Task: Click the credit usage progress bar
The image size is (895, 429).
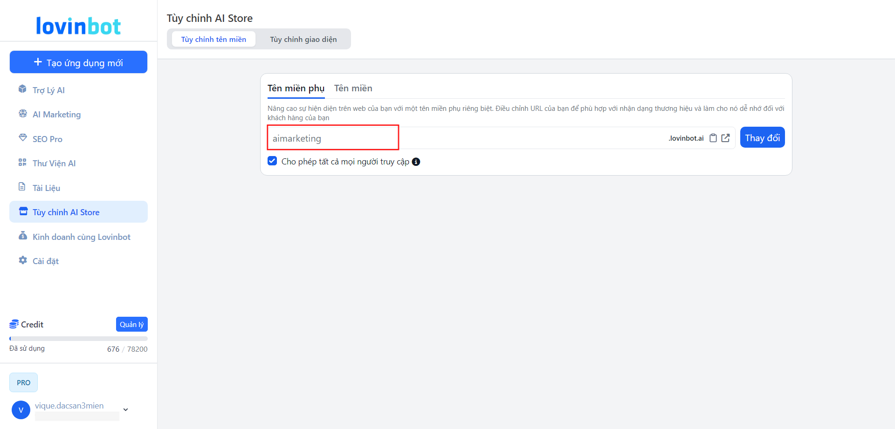Action: click(x=78, y=339)
